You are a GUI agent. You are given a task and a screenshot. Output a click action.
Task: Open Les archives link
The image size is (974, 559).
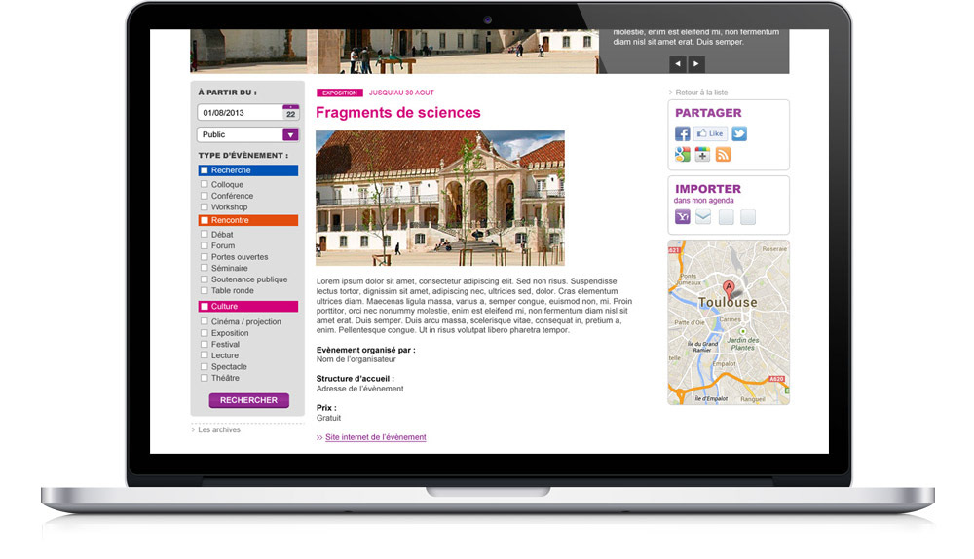(218, 429)
